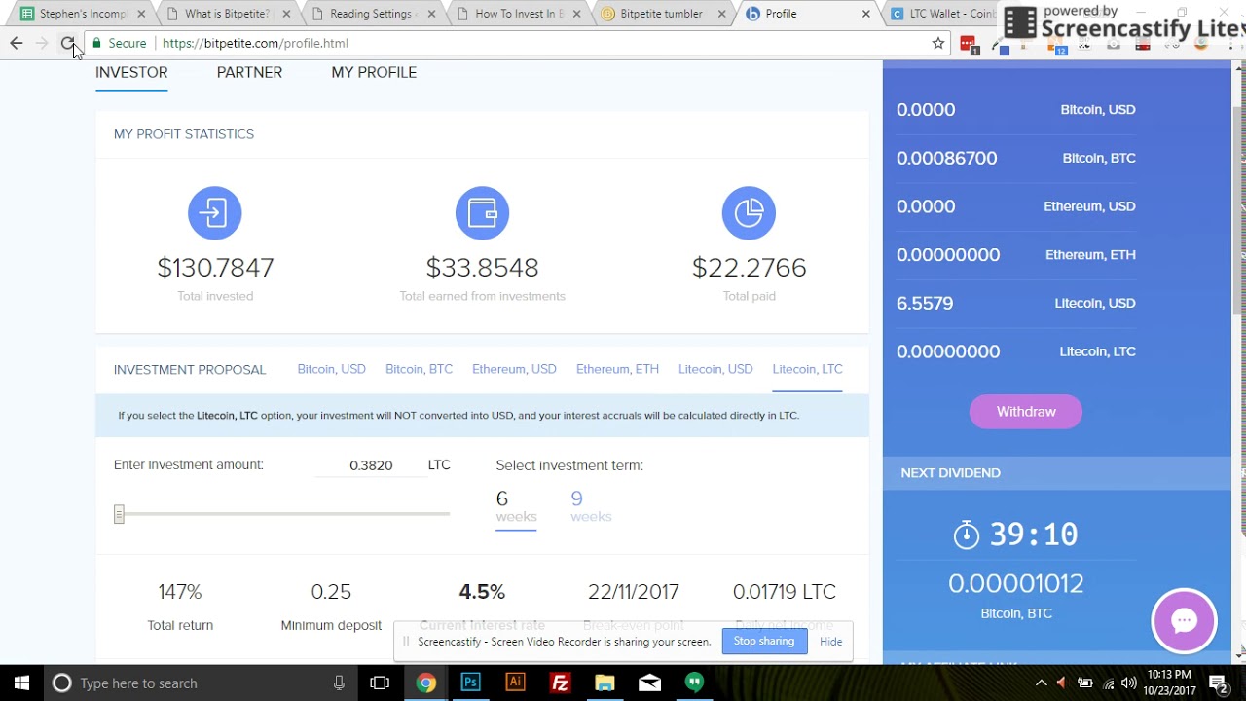Open FileZilla from the taskbar
This screenshot has width=1246, height=701.
pos(560,683)
